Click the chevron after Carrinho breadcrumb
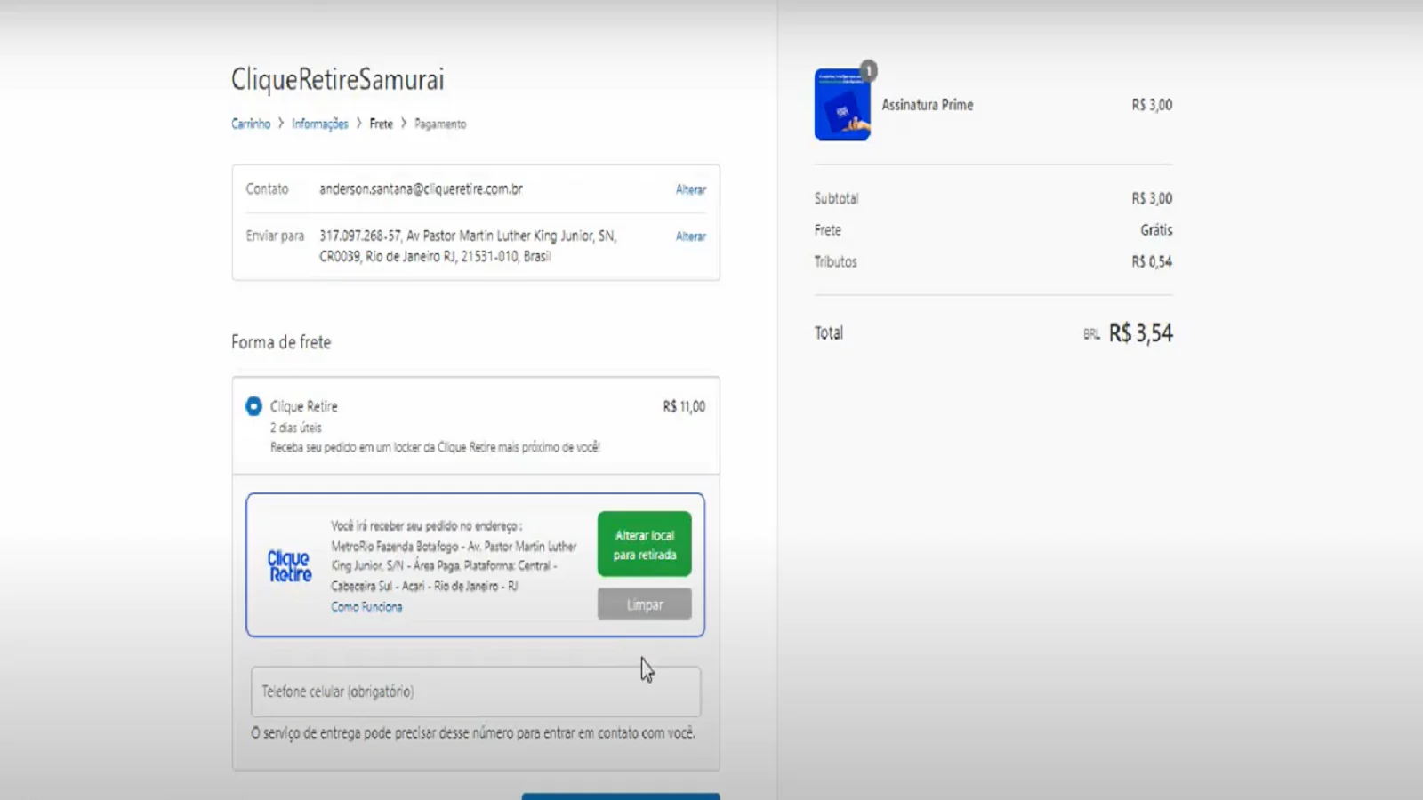Screen dimensions: 1423x800 tap(281, 124)
